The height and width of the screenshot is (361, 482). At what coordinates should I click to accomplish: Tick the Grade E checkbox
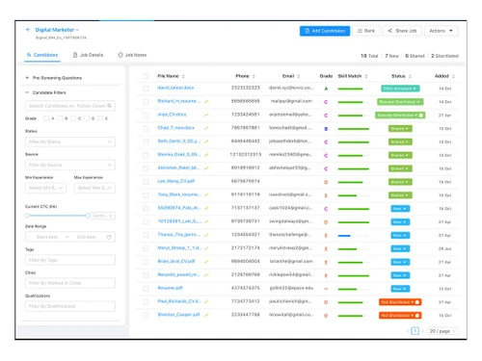point(100,118)
